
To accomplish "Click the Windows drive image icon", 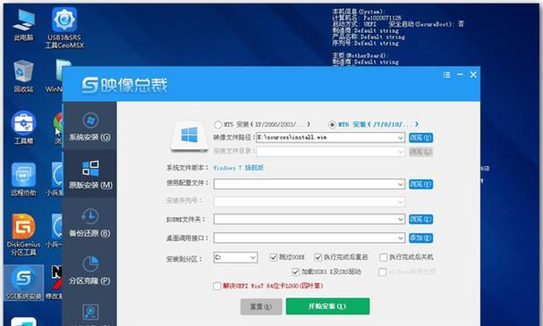I will pyautogui.click(x=189, y=137).
